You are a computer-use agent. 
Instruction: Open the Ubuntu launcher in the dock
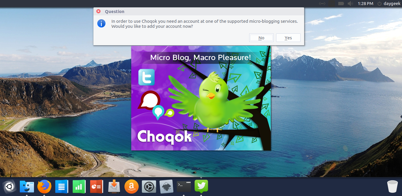coord(9,187)
